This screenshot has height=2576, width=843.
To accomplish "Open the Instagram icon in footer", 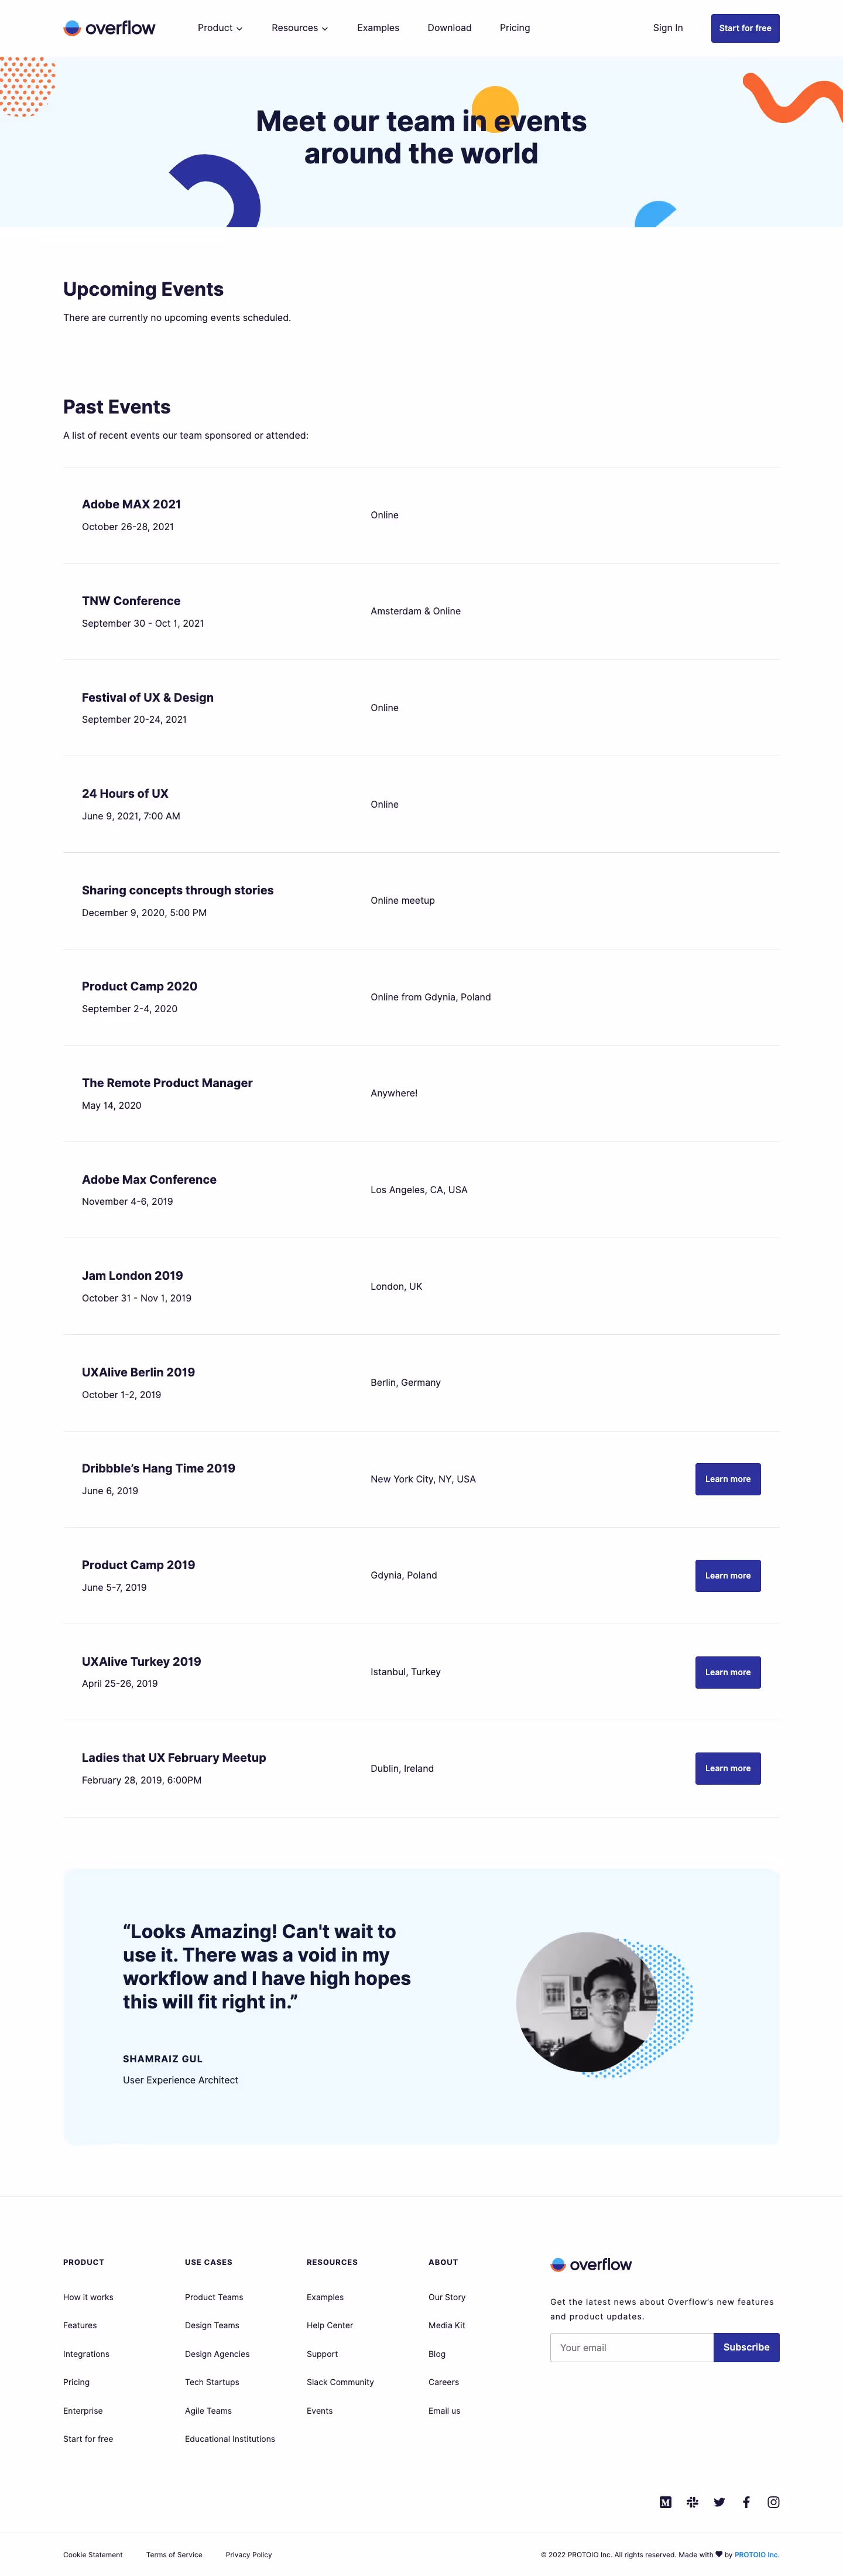I will click(x=773, y=2501).
